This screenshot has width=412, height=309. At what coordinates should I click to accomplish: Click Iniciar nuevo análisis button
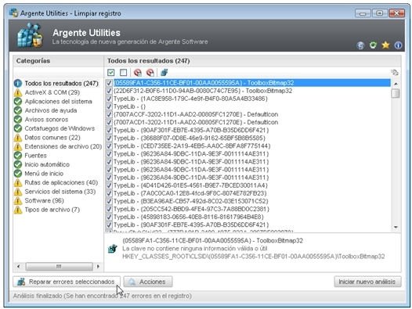pos(367,282)
